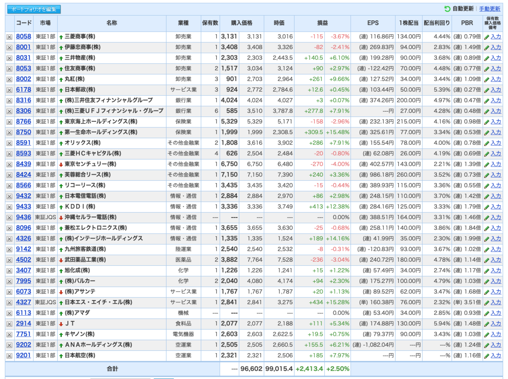The width and height of the screenshot is (508, 379).
Task: Click the X icon for 日本航空 row
Action: (9, 356)
